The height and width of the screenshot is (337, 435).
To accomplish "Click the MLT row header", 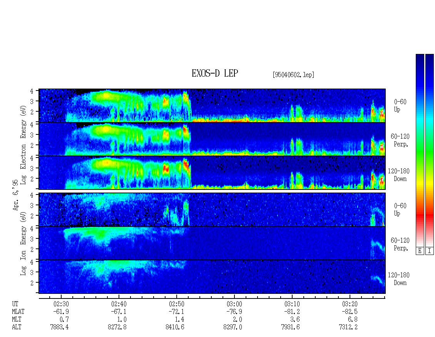I will click(17, 320).
